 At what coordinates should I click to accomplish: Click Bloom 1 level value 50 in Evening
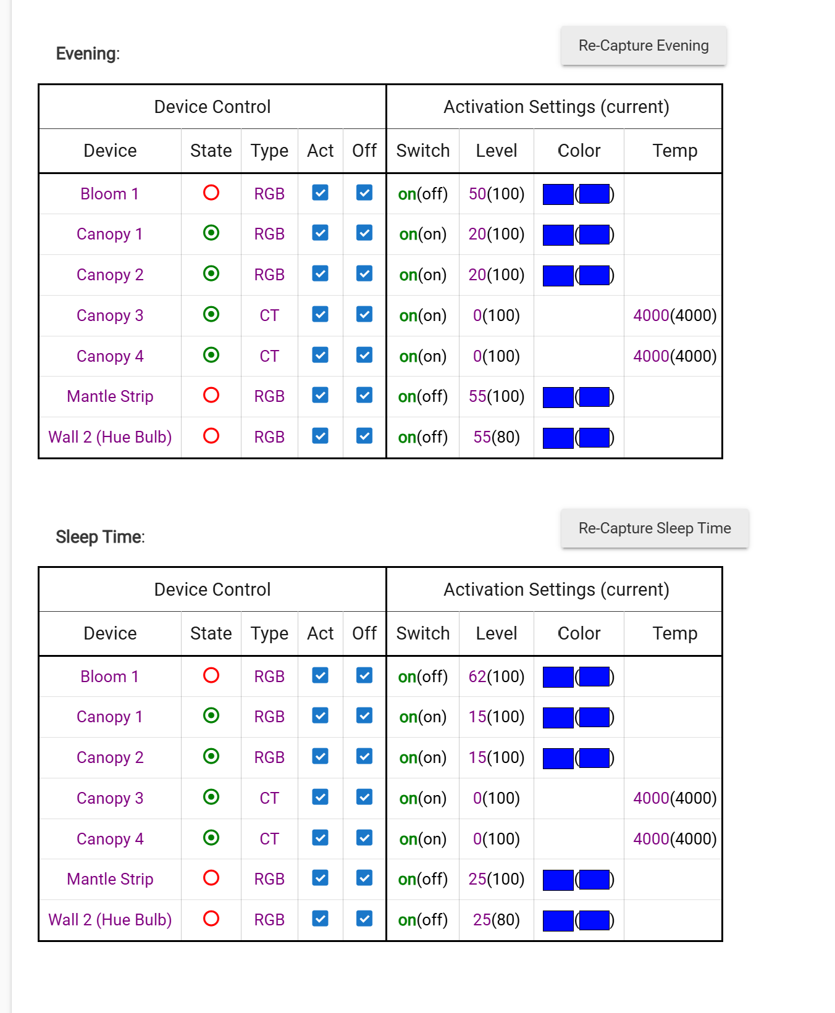point(477,194)
